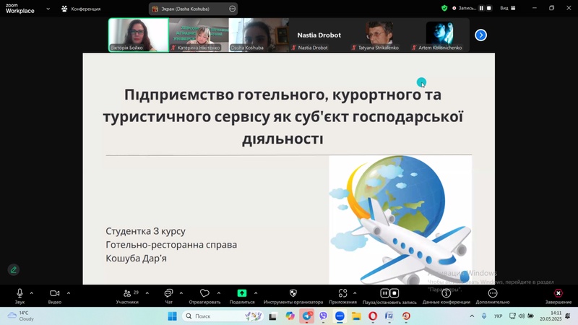
Task: Click the green Поделиться share screen icon
Action: [x=242, y=294]
